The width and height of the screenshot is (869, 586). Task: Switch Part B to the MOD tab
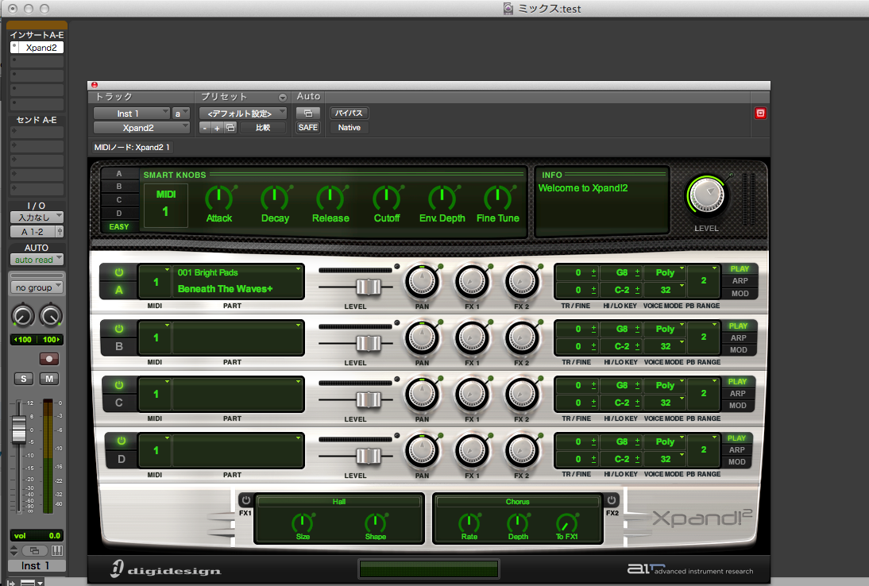pyautogui.click(x=739, y=349)
